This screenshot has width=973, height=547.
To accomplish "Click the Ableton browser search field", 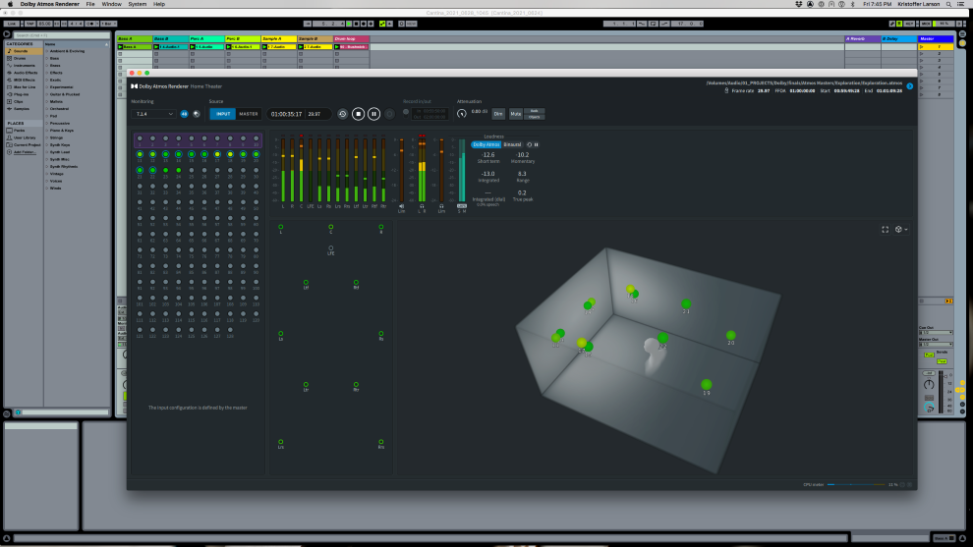I will (x=62, y=35).
